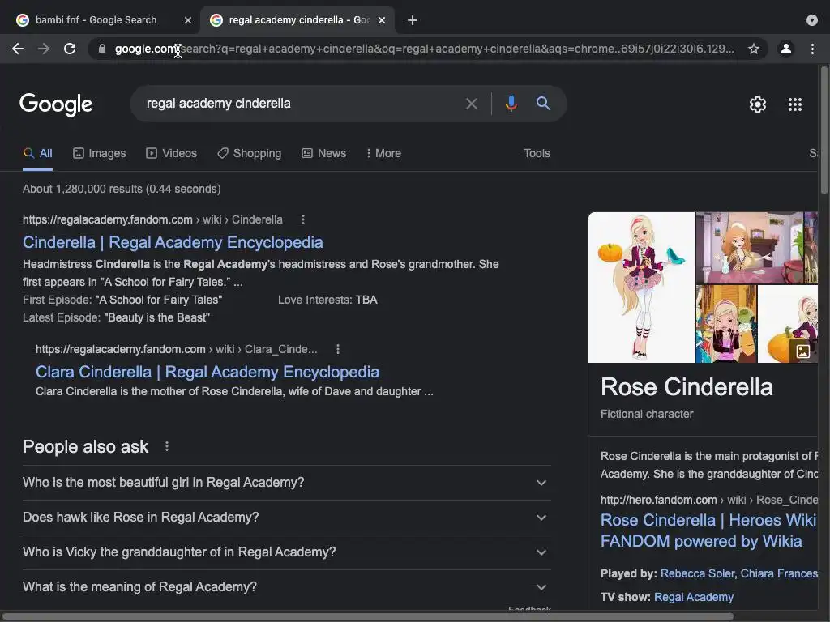Start voice search with the microphone
The height and width of the screenshot is (622, 830).
click(x=511, y=103)
